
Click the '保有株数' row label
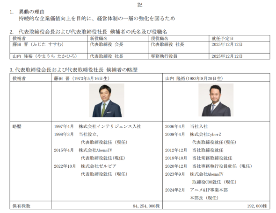click(21, 206)
